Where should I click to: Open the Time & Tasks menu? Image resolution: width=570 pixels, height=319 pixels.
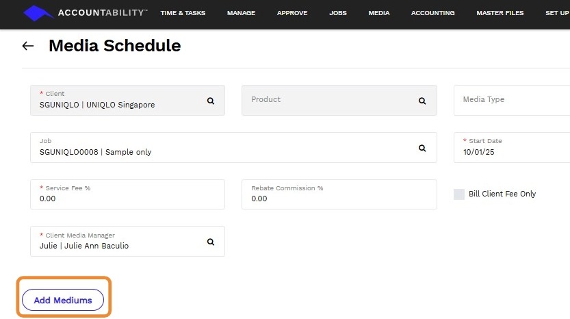(183, 13)
